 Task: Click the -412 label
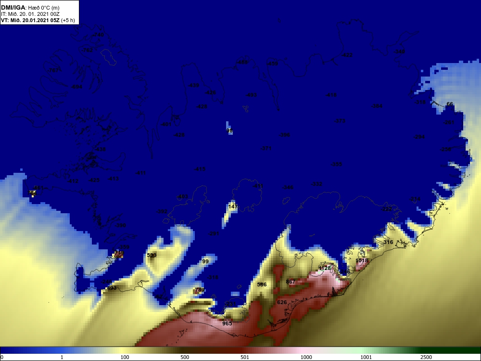pos(73,181)
